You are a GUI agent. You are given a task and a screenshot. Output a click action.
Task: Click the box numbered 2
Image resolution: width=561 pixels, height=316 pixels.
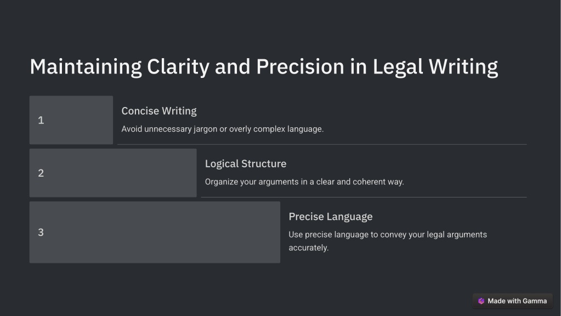pos(113,173)
